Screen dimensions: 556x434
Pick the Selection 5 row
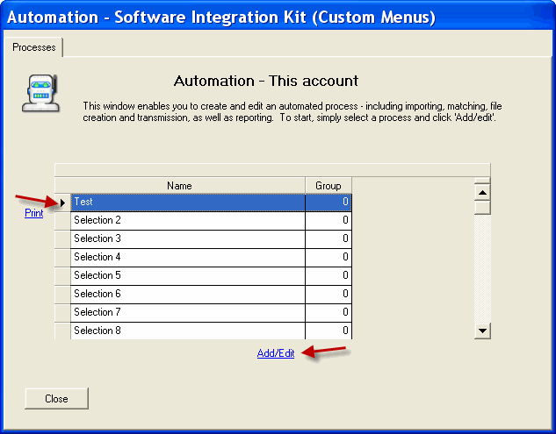[187, 276]
